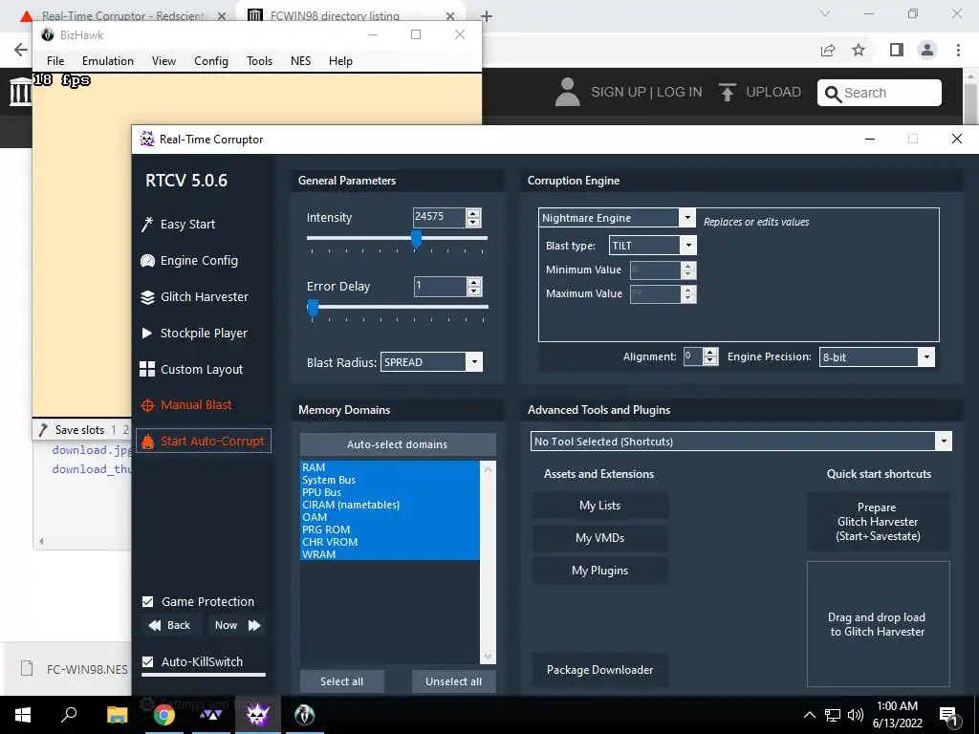Open File Explorer from the taskbar

coord(117,715)
